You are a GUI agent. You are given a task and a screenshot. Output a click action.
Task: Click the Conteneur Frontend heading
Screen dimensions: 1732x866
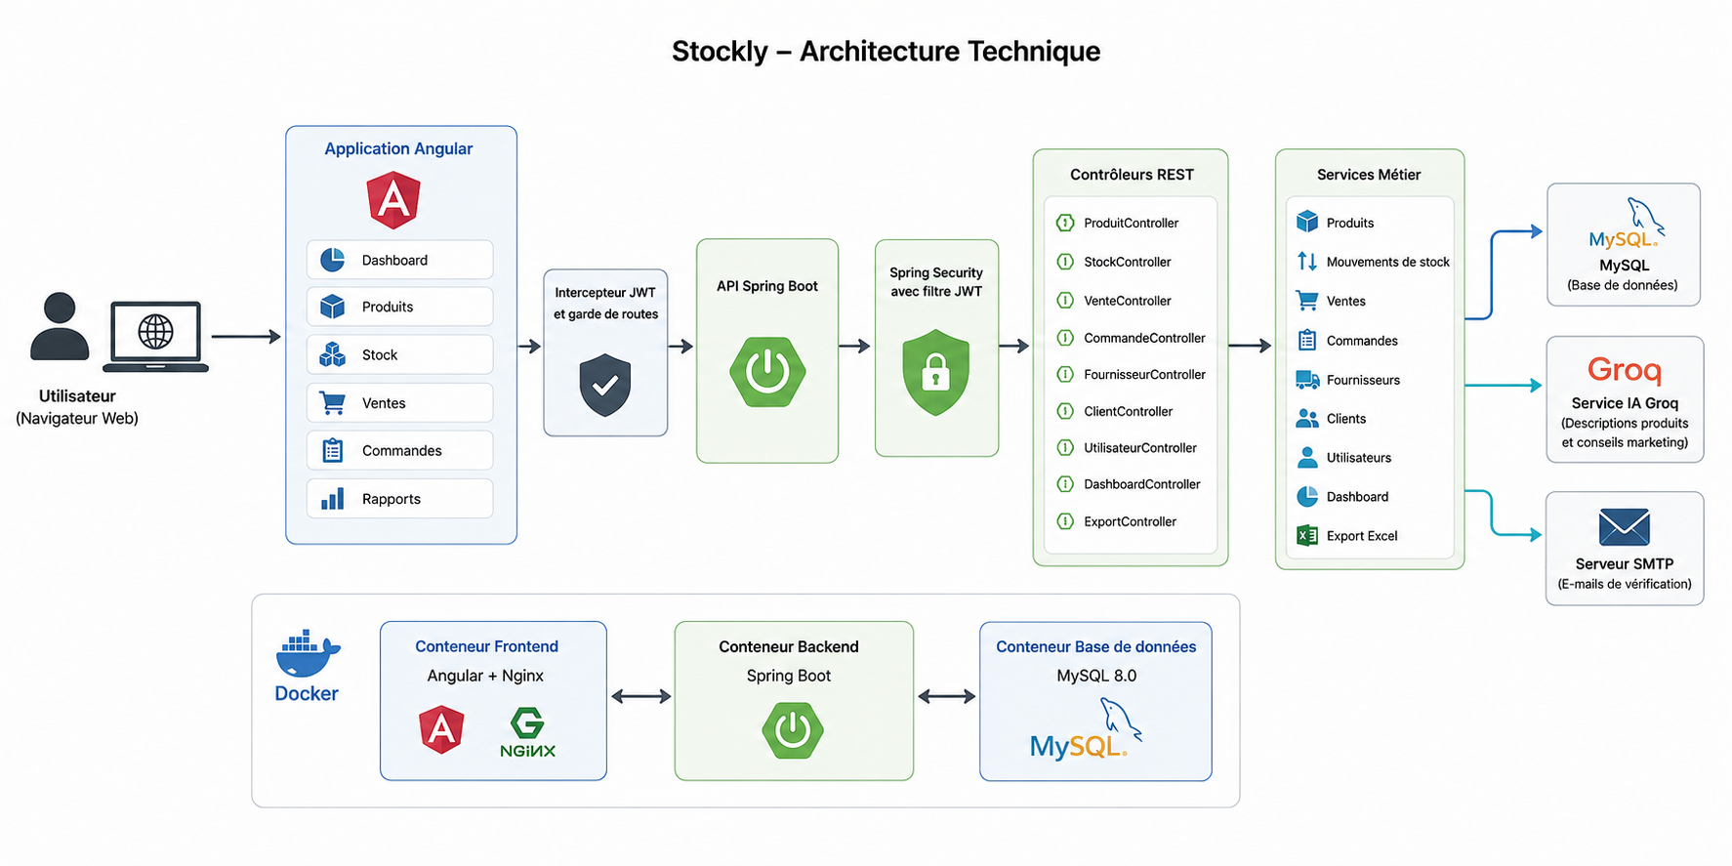point(486,646)
